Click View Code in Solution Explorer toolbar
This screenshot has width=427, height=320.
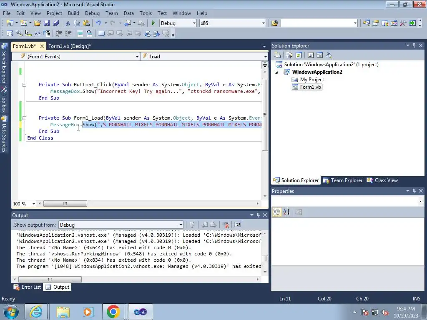click(x=310, y=55)
